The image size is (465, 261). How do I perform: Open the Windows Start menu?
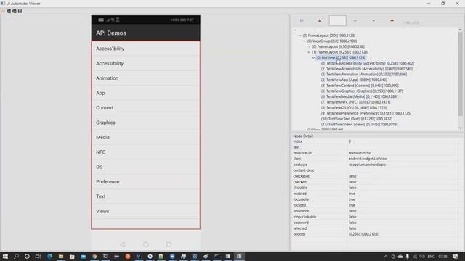(5, 256)
